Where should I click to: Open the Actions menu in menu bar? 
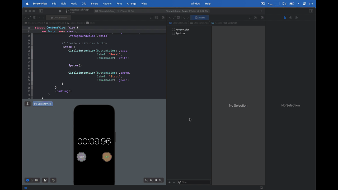pyautogui.click(x=107, y=3)
